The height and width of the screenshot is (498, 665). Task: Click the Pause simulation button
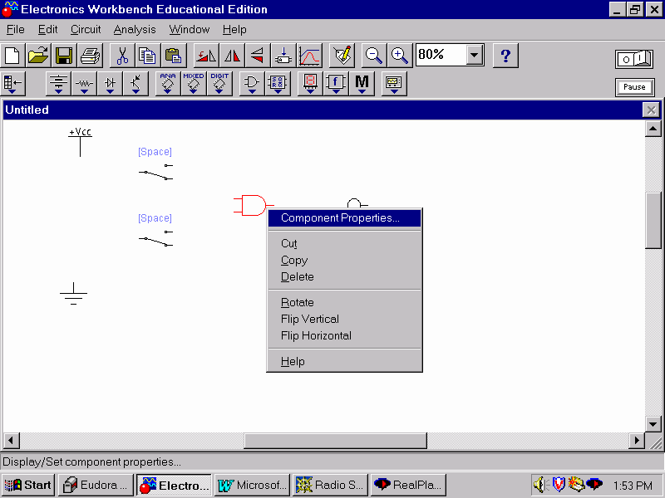pos(634,87)
